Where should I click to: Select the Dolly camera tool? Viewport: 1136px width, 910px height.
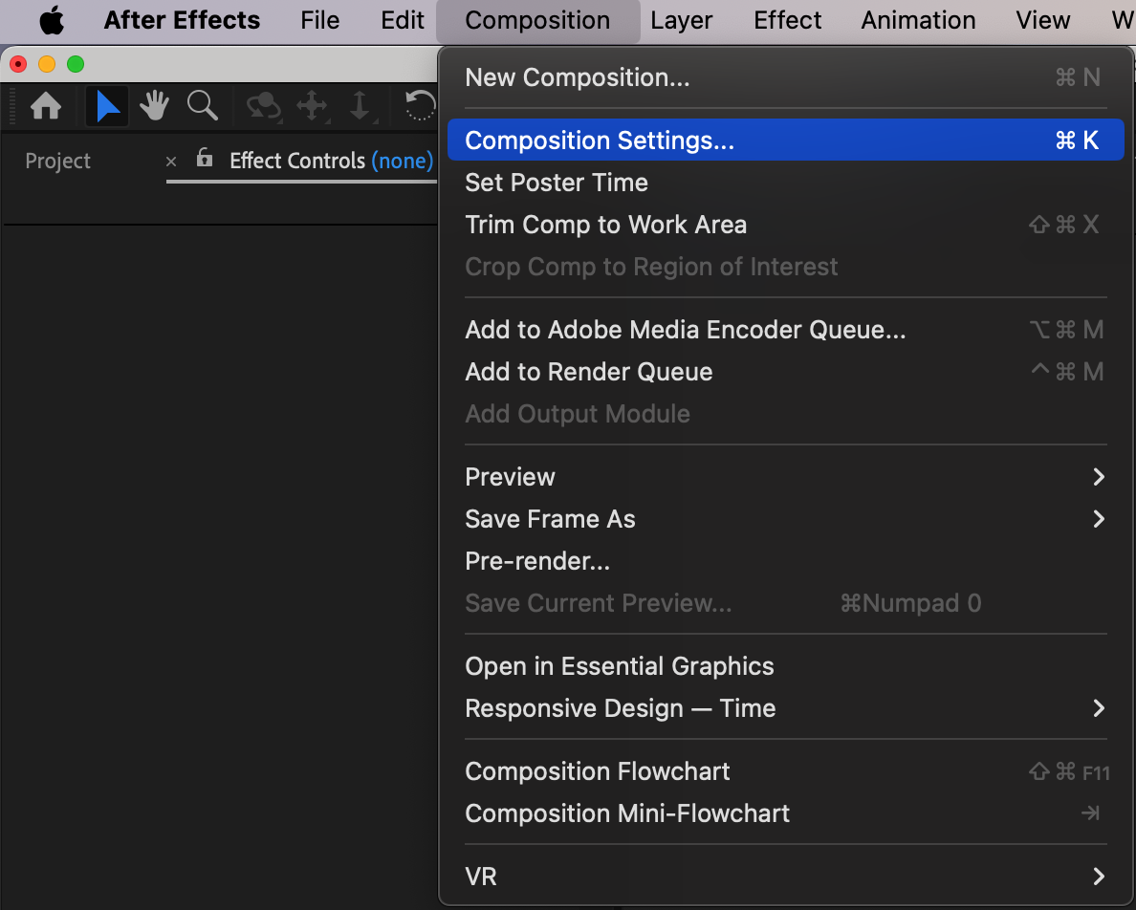pos(360,106)
